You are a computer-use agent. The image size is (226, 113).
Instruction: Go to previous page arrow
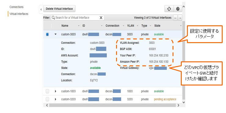(x=175, y=18)
